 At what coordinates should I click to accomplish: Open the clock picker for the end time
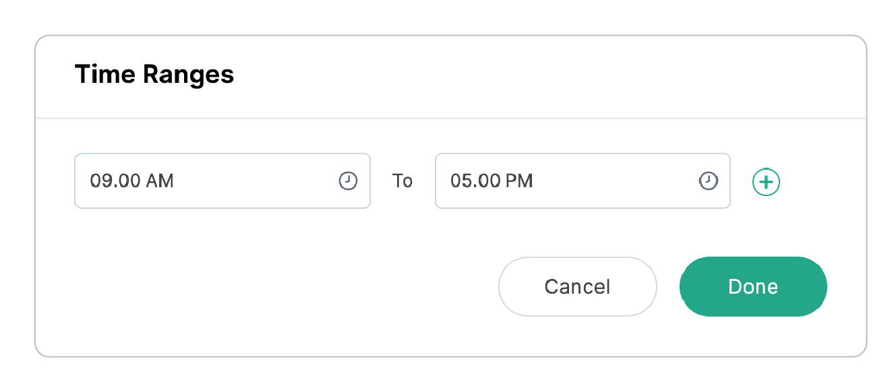[708, 181]
